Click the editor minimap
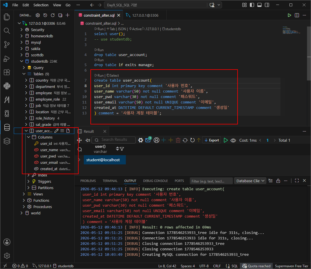This screenshot has height=269, width=311. pyautogui.click(x=291, y=30)
